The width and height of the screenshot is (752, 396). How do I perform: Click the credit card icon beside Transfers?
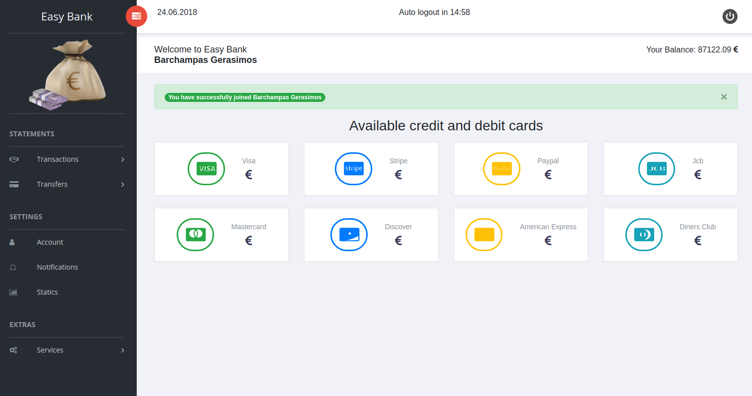(x=14, y=184)
